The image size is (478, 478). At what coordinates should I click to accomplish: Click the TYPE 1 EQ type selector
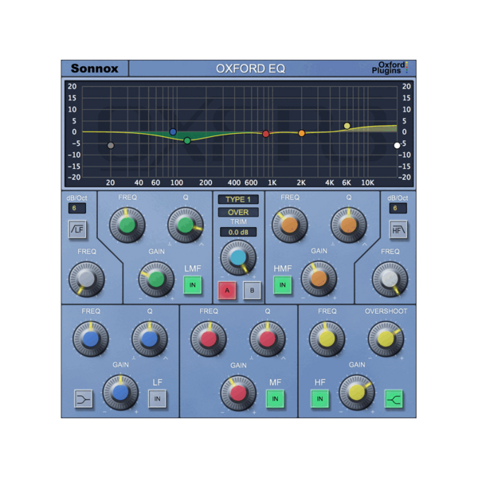point(238,199)
